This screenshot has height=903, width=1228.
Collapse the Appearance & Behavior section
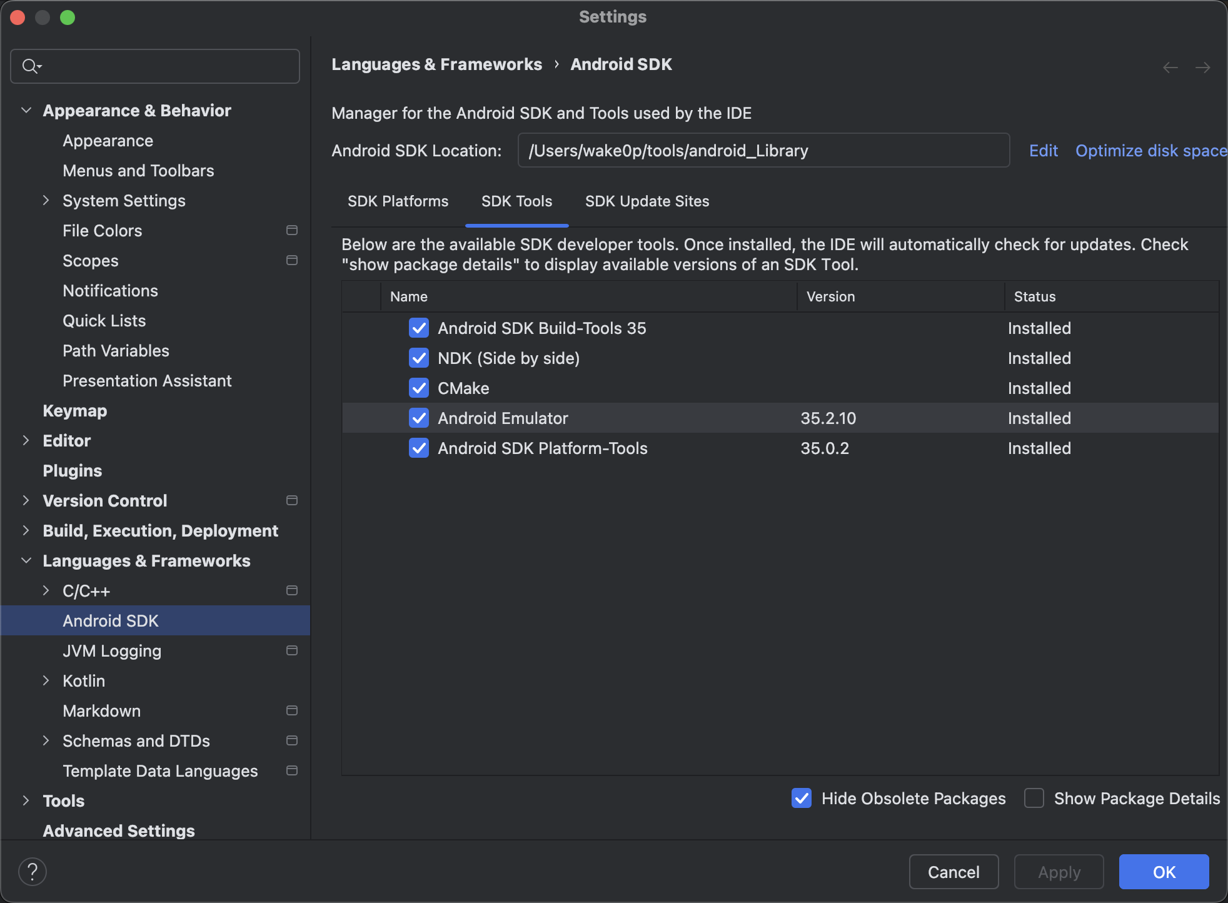point(26,110)
